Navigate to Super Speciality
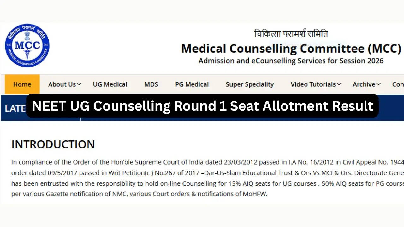The image size is (404, 227). [x=250, y=84]
